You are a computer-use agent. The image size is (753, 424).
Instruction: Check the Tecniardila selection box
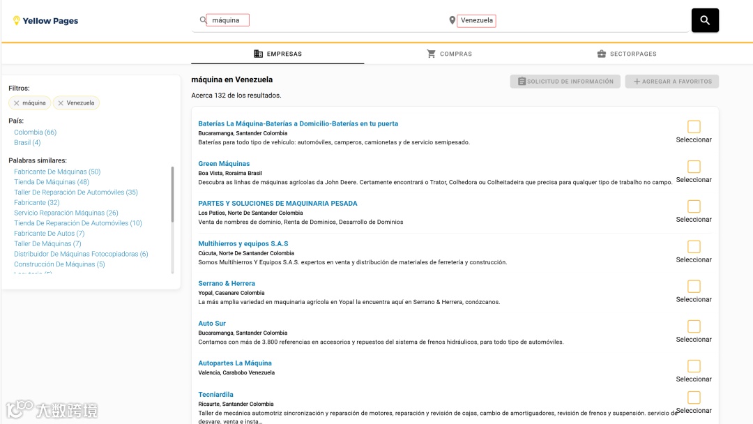[694, 397]
